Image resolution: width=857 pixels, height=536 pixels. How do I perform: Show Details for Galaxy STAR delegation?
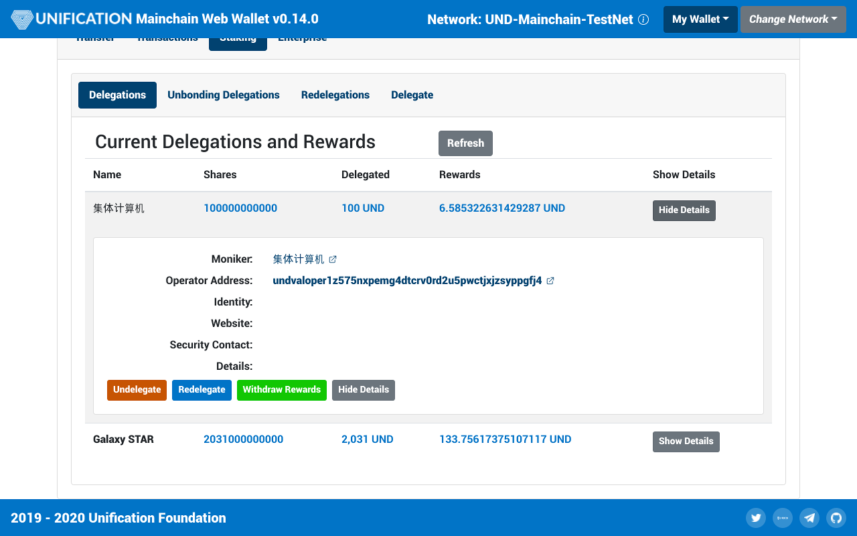pyautogui.click(x=686, y=442)
